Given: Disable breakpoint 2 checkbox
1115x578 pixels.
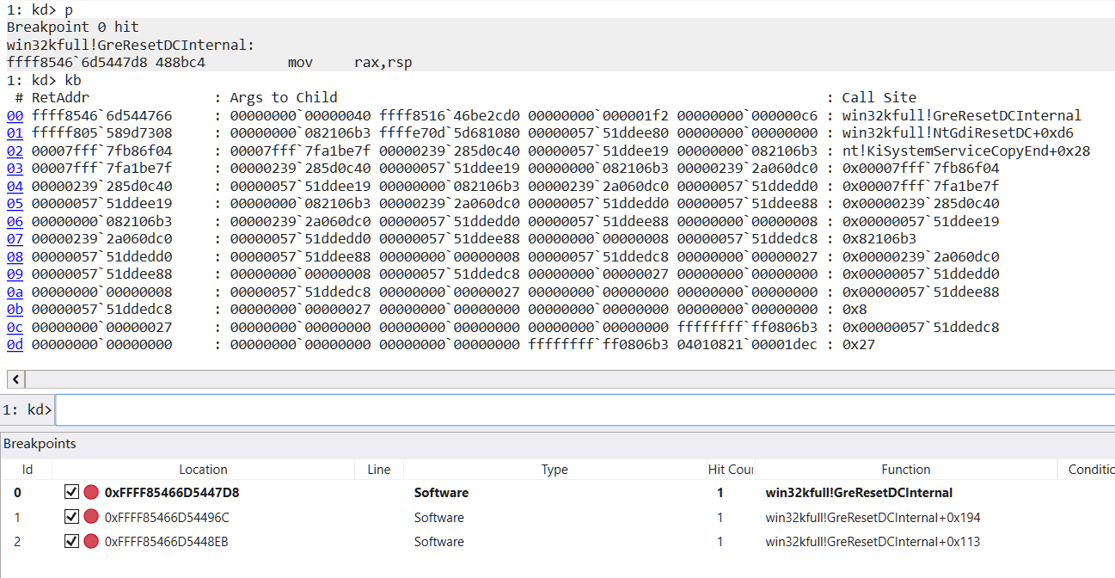Looking at the screenshot, I should pos(72,541).
